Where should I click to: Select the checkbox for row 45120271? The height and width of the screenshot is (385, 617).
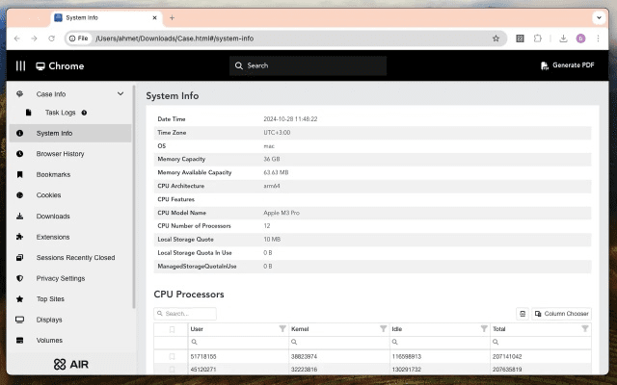[173, 369]
